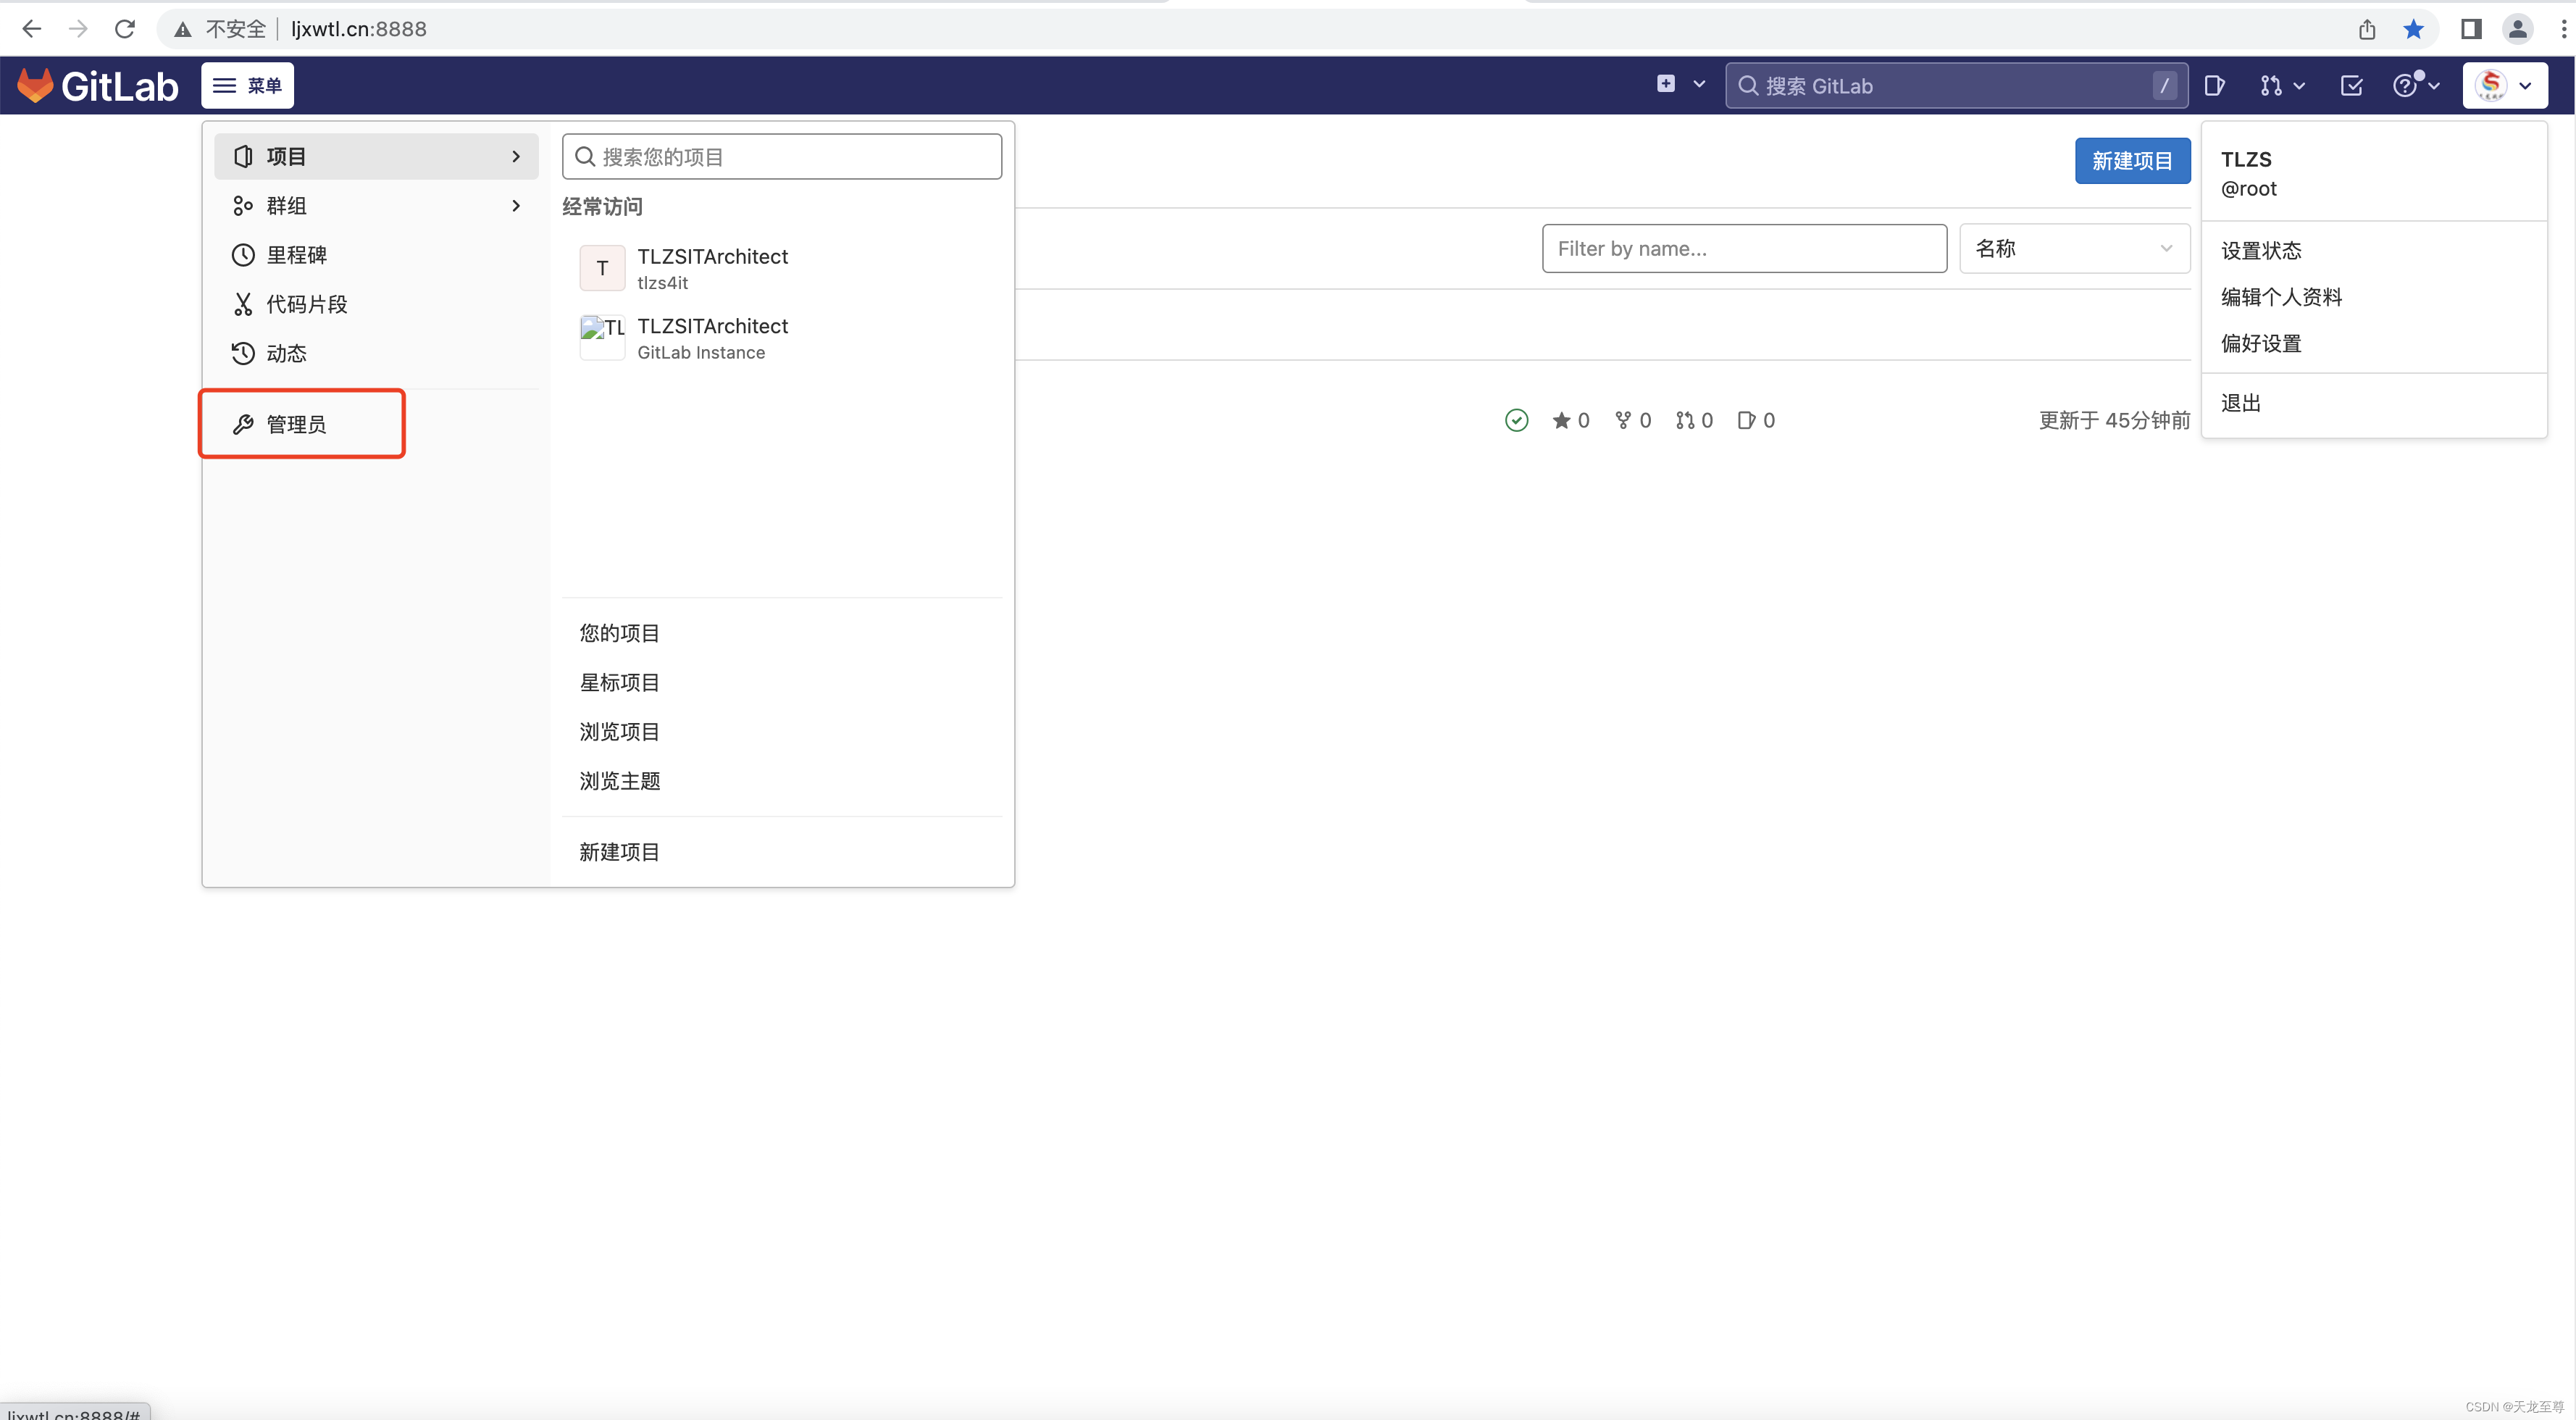This screenshot has height=1420, width=2576.
Task: Click the 不安全 warning triangle icon
Action: click(x=182, y=30)
